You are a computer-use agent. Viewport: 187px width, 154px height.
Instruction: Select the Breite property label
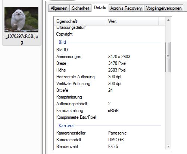pyautogui.click(x=61, y=63)
